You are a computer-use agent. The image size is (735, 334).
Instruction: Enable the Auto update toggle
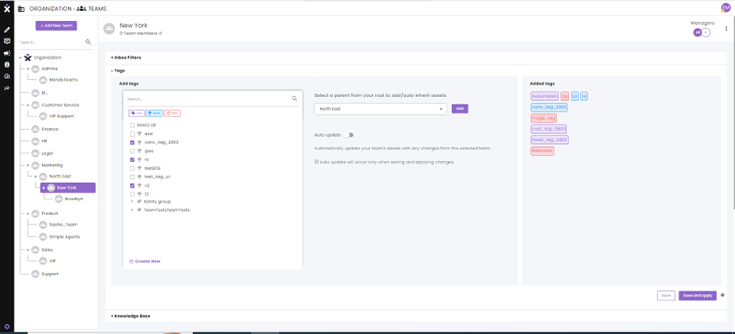point(348,135)
